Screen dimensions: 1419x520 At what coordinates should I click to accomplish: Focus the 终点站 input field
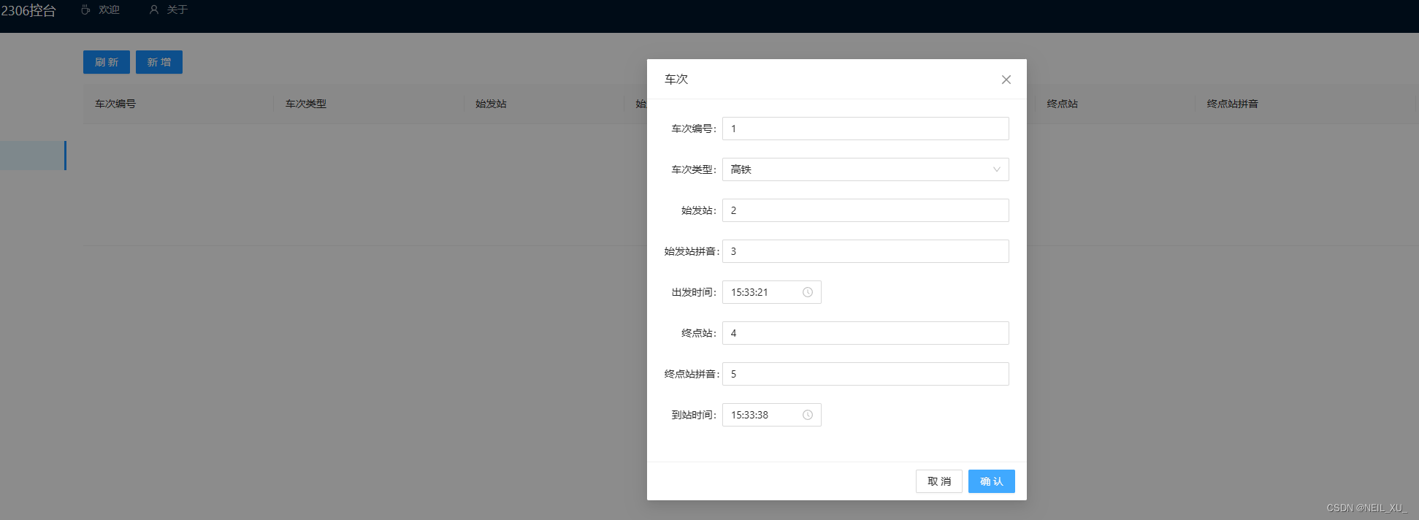click(x=865, y=333)
